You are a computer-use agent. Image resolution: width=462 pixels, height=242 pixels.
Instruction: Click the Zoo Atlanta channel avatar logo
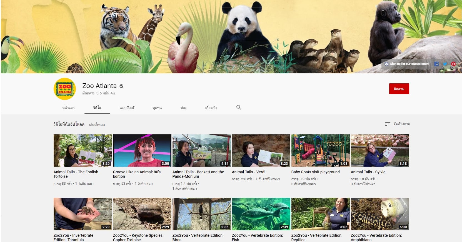[64, 89]
